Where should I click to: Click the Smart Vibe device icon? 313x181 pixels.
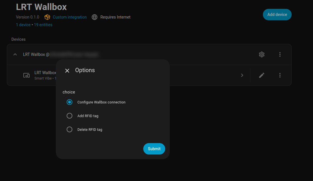(26, 75)
